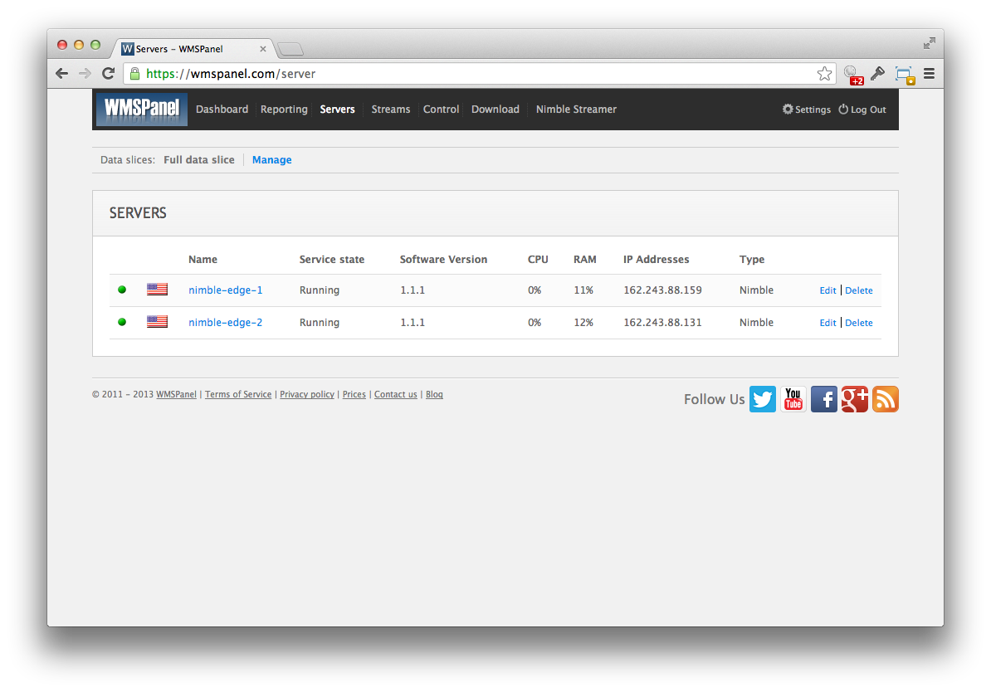Open the YouTube channel icon

point(793,399)
